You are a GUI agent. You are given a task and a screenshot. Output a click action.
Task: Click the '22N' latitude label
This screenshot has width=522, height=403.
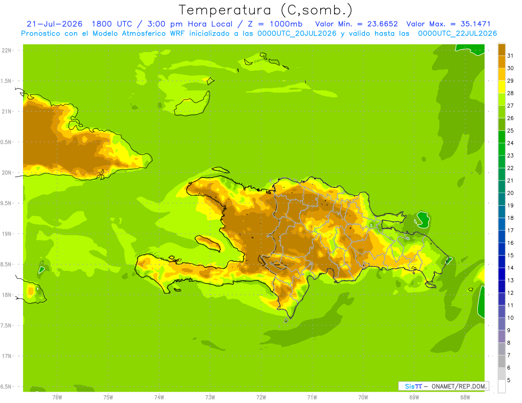point(7,50)
